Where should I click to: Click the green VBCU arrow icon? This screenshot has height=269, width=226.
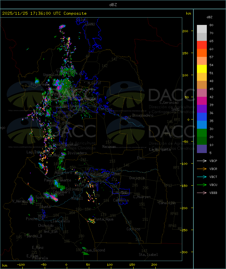(202, 185)
